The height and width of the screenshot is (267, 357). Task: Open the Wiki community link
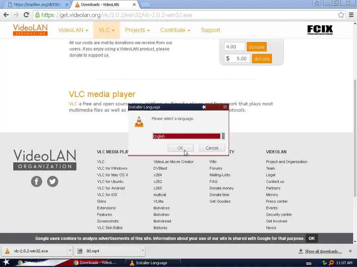pos(213,162)
